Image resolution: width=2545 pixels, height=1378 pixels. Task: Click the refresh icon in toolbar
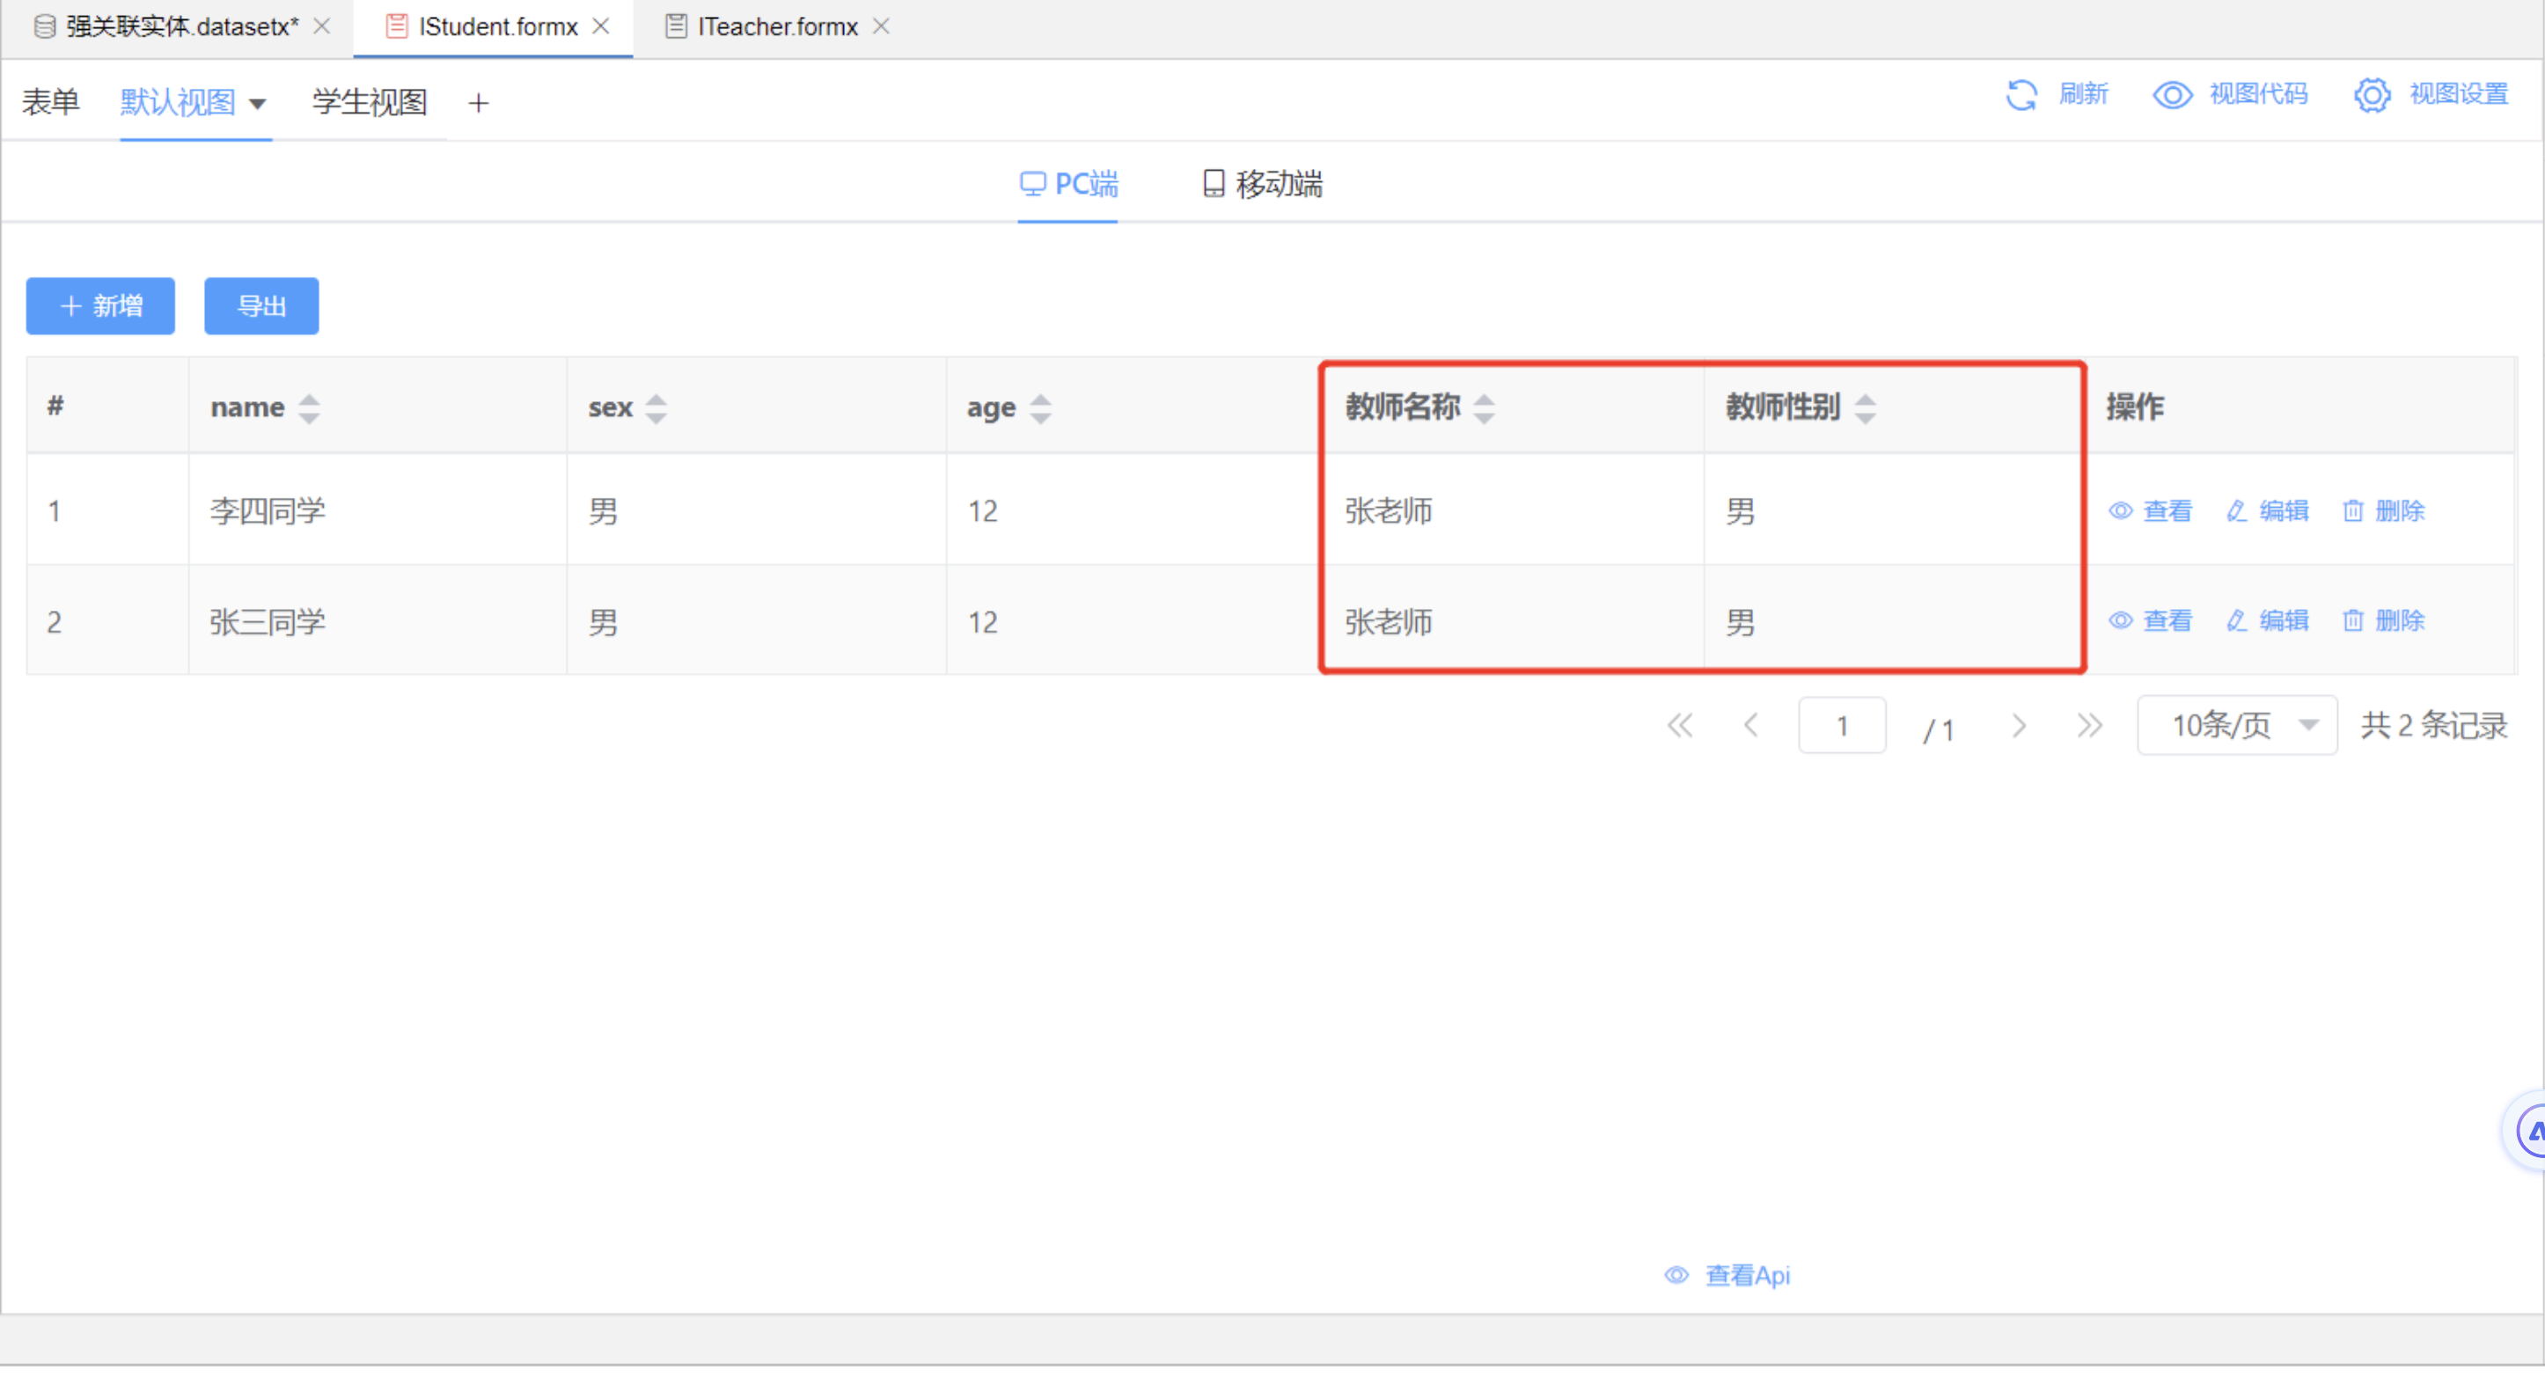point(2021,95)
